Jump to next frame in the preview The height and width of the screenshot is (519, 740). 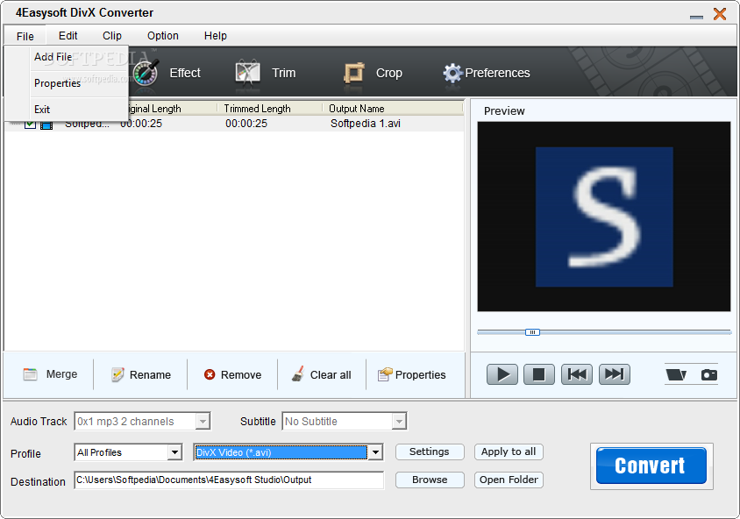pyautogui.click(x=615, y=374)
